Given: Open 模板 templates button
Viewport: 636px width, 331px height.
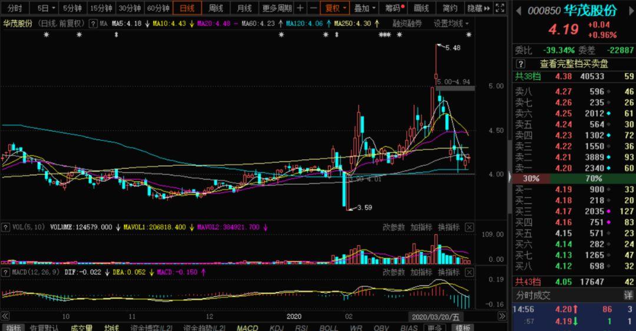Looking at the screenshot, I should point(462,327).
